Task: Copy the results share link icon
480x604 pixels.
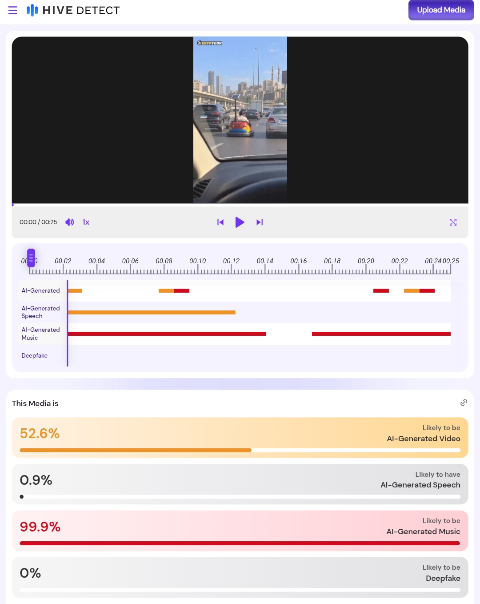Action: (x=464, y=403)
